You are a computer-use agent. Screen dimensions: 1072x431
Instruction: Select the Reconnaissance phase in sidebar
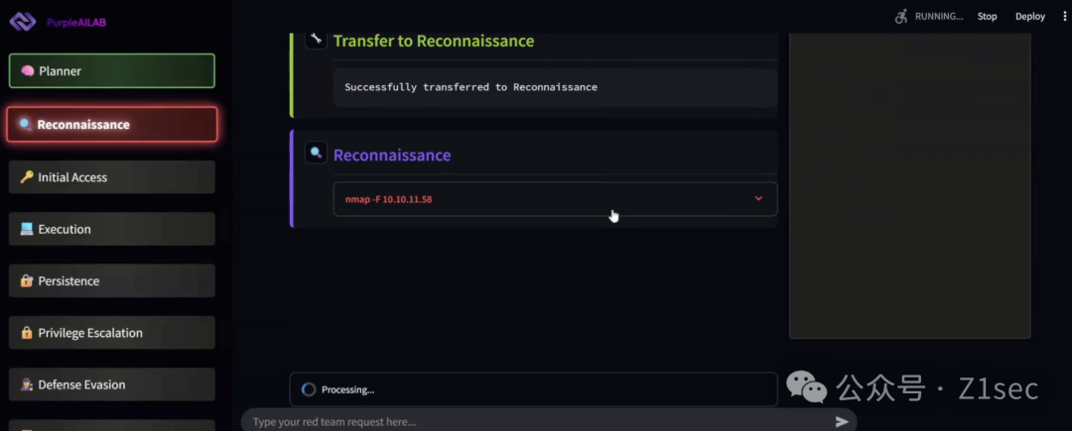click(111, 125)
